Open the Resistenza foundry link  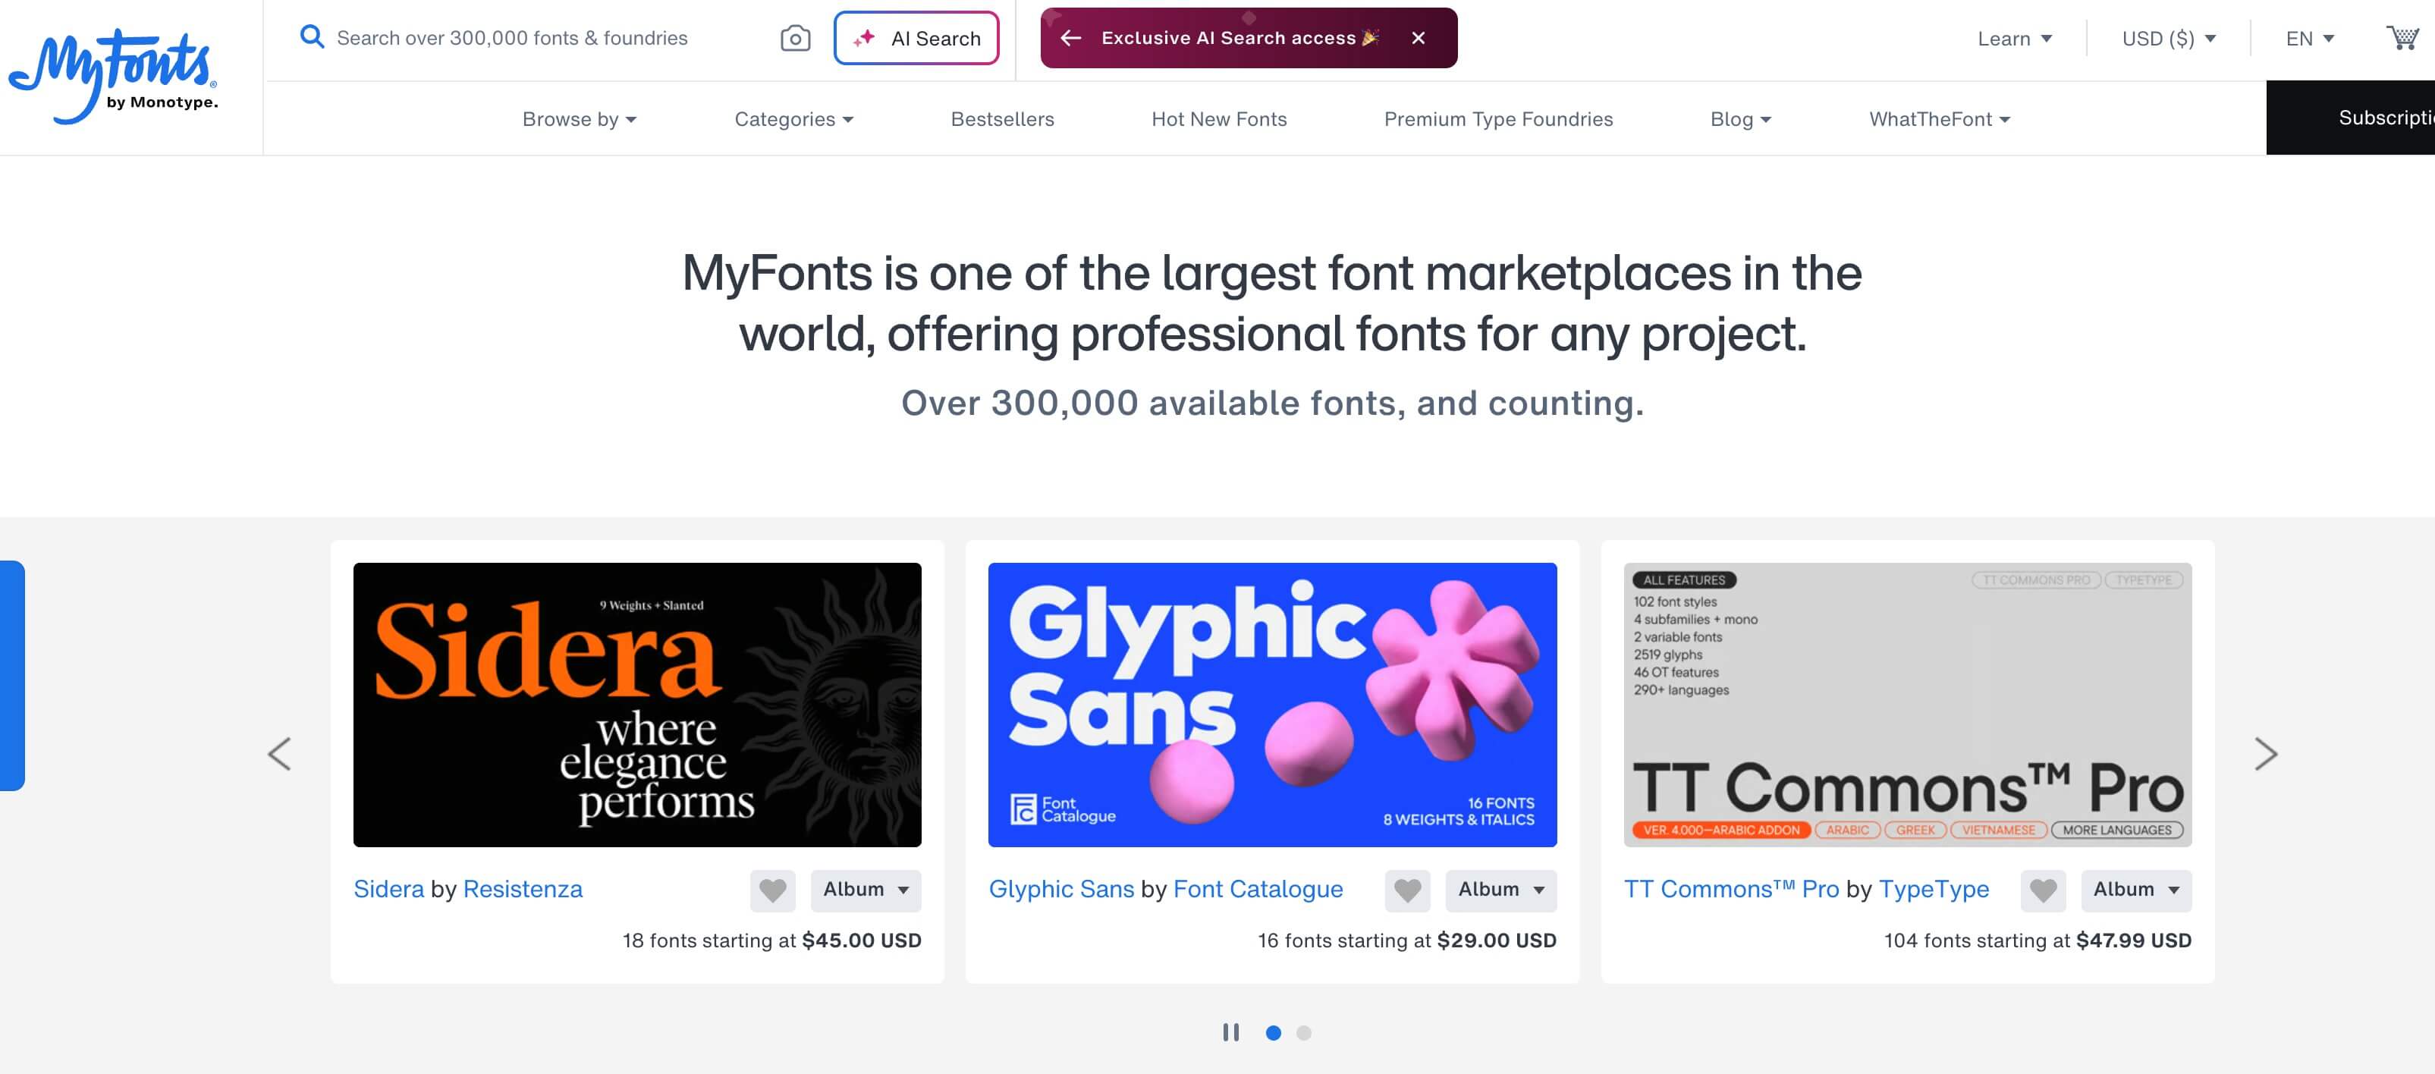(522, 889)
